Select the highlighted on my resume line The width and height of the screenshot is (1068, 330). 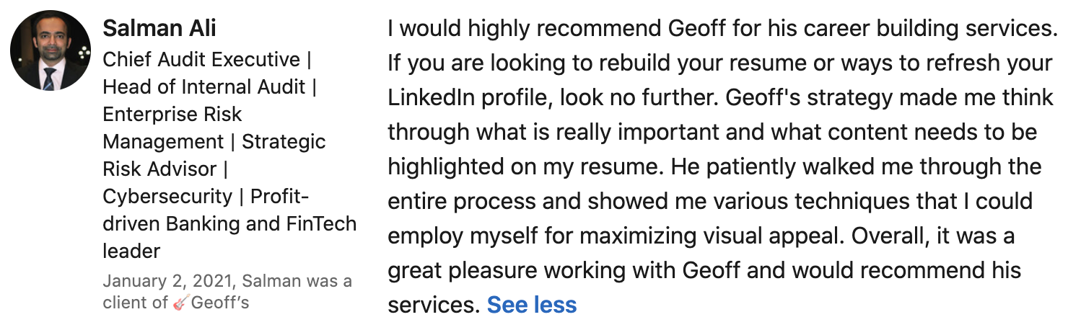pyautogui.click(x=714, y=167)
